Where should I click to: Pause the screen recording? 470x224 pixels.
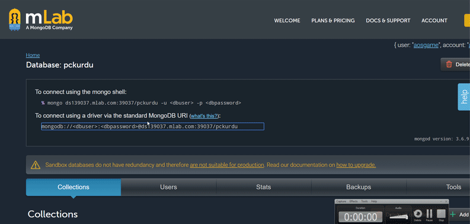(429, 214)
